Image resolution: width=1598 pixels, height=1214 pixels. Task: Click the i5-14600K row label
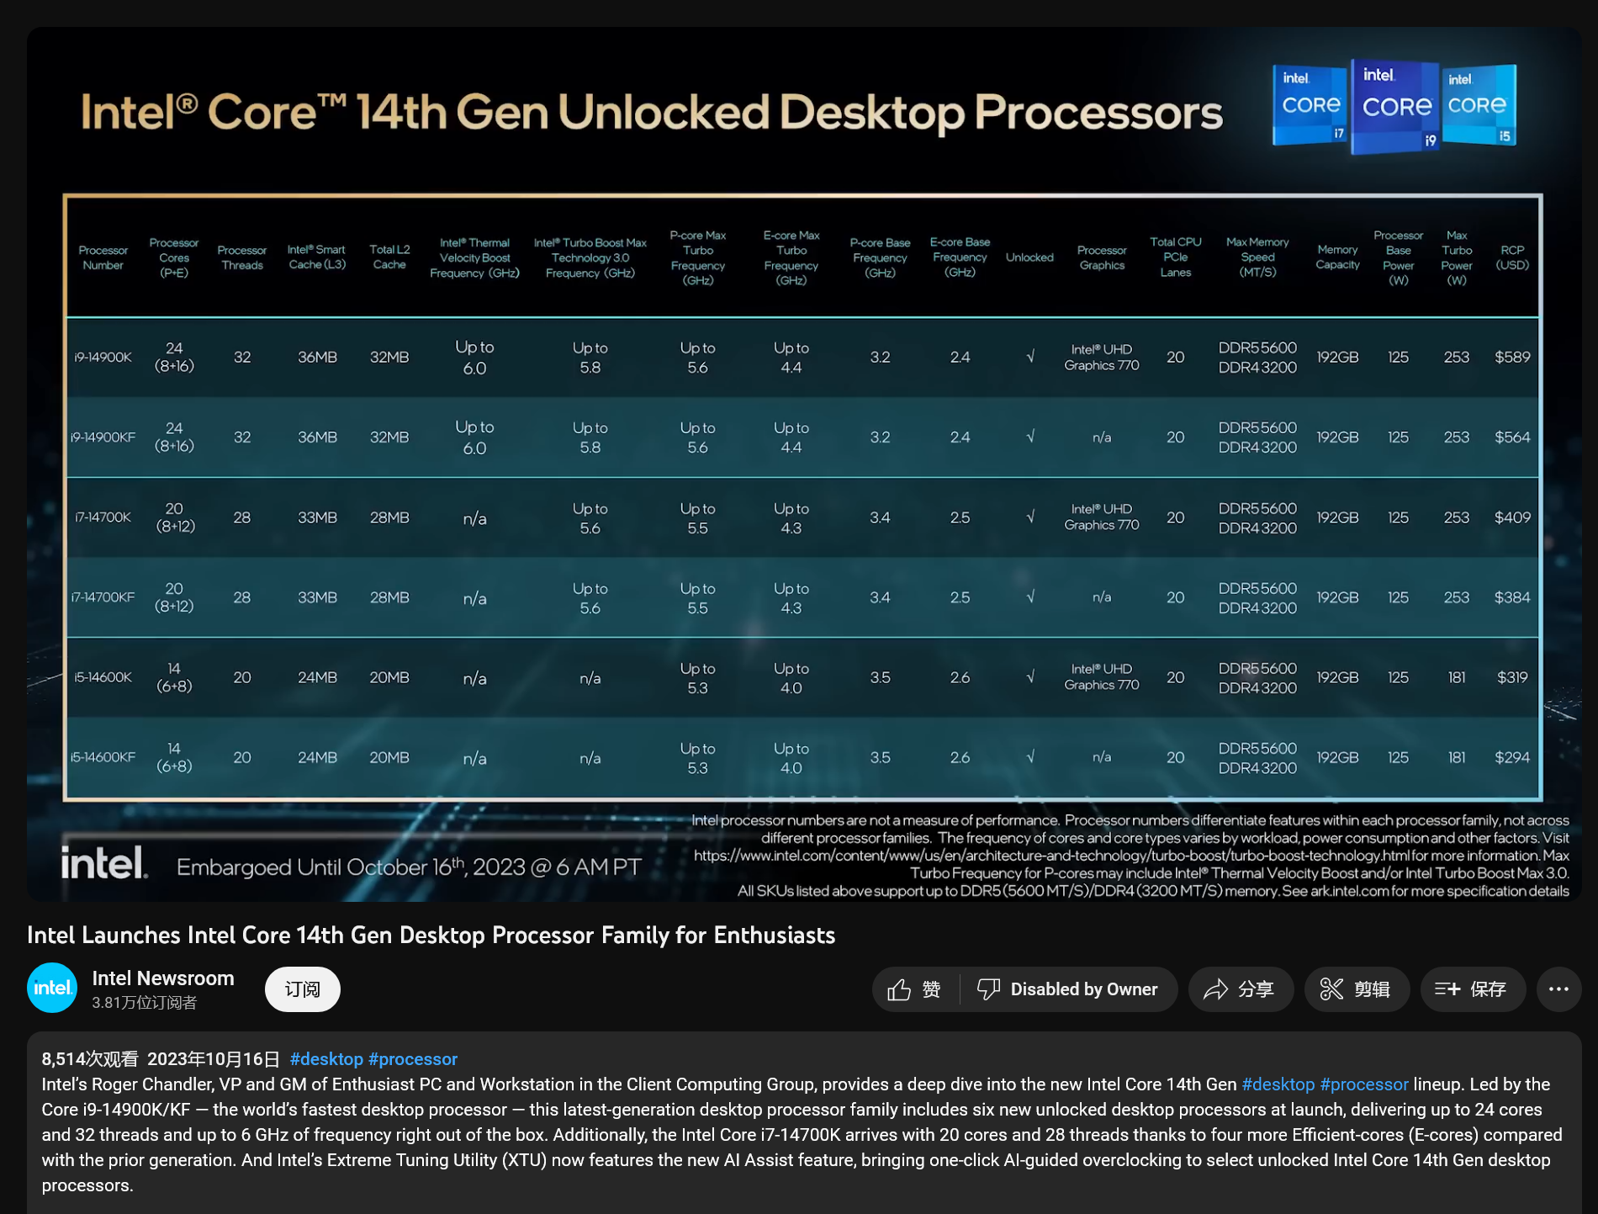[103, 677]
